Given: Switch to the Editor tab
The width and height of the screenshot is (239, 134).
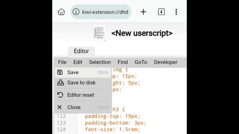Looking at the screenshot, I should click(x=81, y=51).
